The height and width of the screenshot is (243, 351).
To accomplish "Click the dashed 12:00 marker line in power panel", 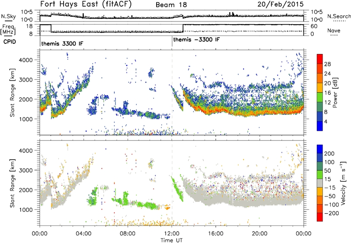I will coord(172,93).
